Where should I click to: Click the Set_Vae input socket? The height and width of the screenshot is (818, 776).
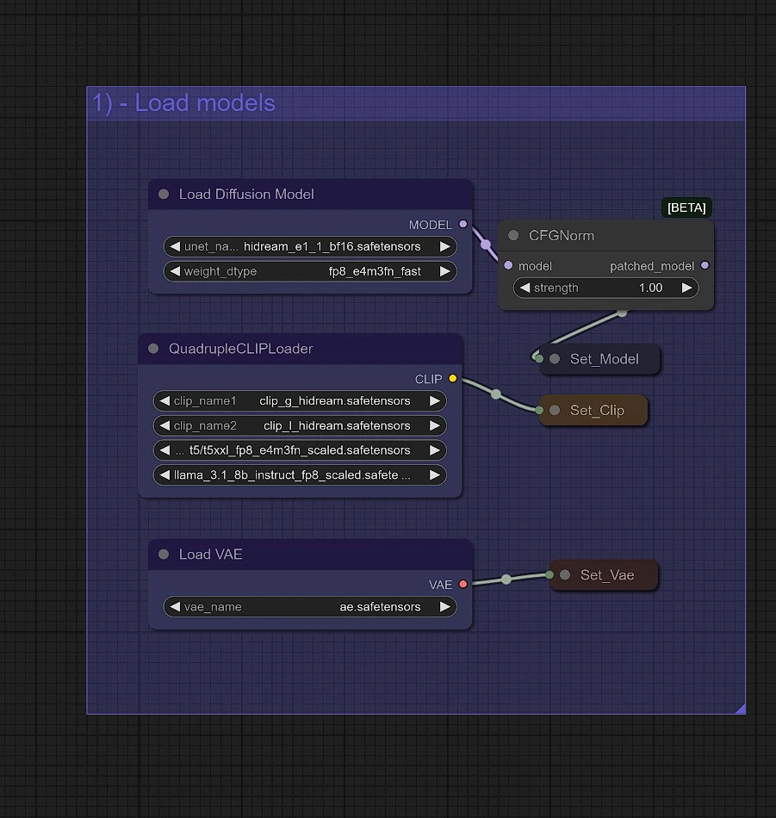(x=549, y=575)
